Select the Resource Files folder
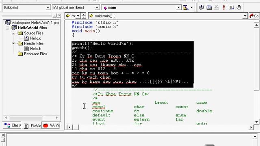This screenshot has width=260, height=146. [35, 54]
